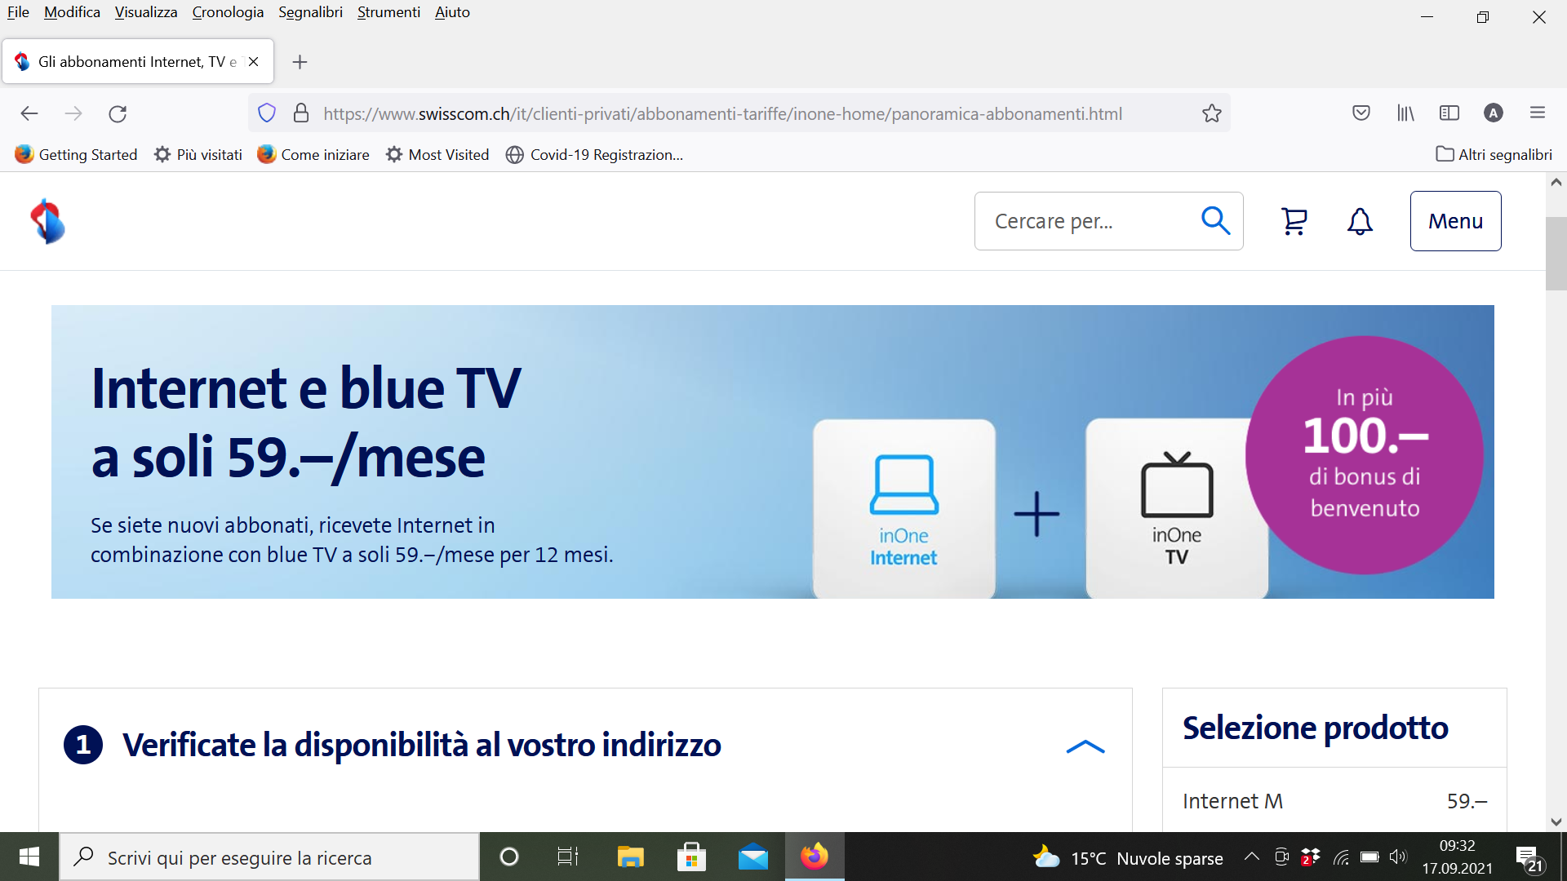The height and width of the screenshot is (881, 1567).
Task: Open the Swisscom Menu button
Action: coord(1455,221)
